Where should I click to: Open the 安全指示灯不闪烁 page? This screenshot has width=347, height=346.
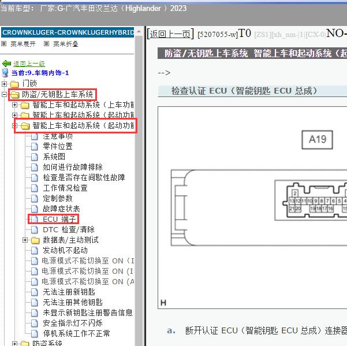pyautogui.click(x=73, y=323)
